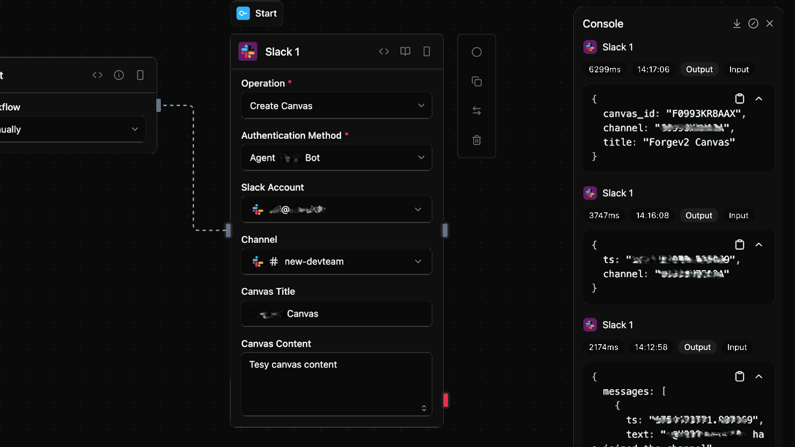795x447 pixels.
Task: Collapse the 14:16:08 output entry chevron
Action: 759,244
